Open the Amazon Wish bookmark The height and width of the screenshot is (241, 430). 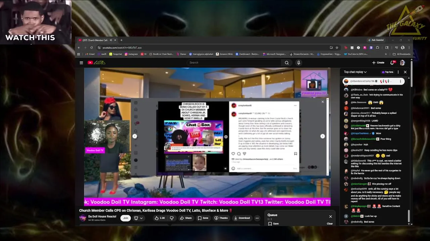coord(224,54)
